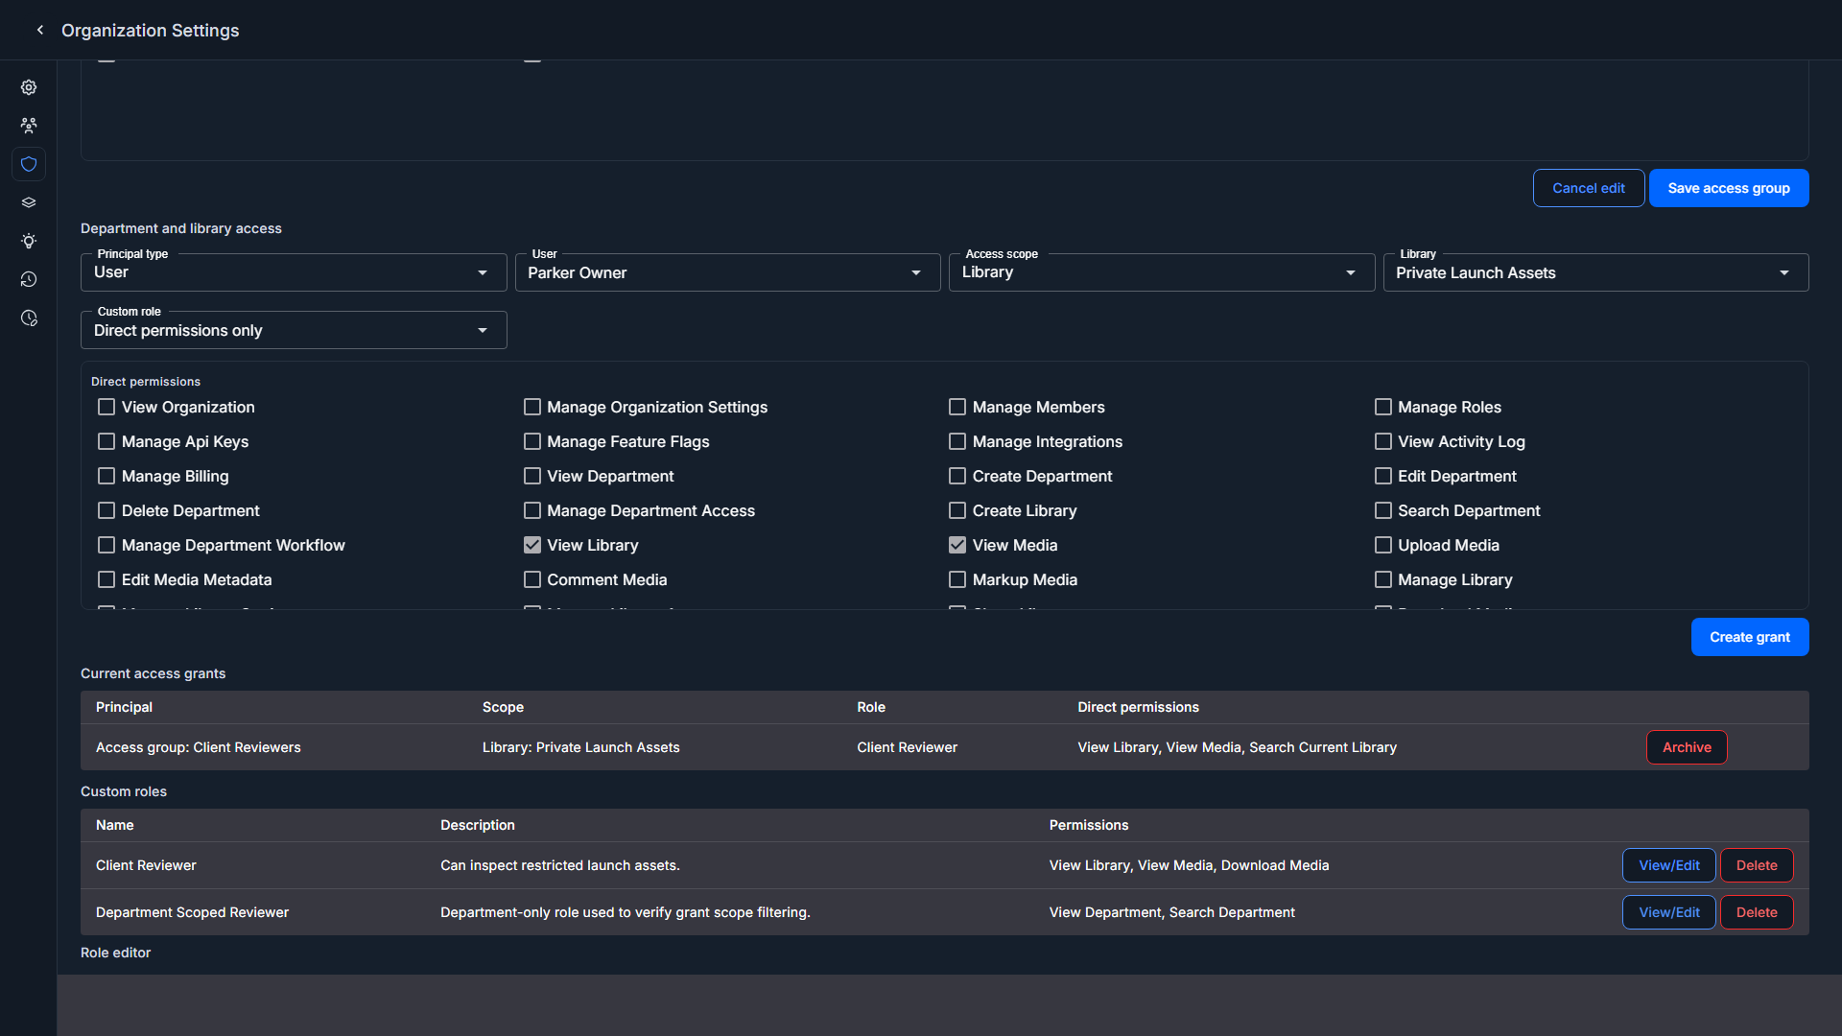Check the Create Department permission

957,476
